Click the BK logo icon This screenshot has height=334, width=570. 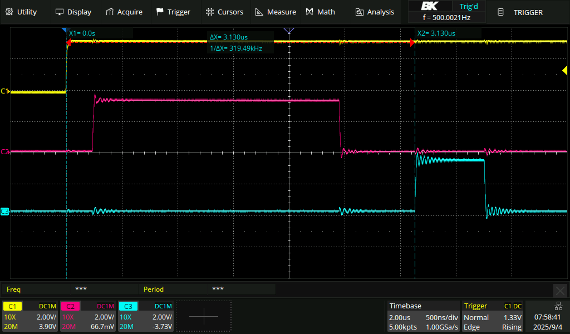[x=430, y=6]
